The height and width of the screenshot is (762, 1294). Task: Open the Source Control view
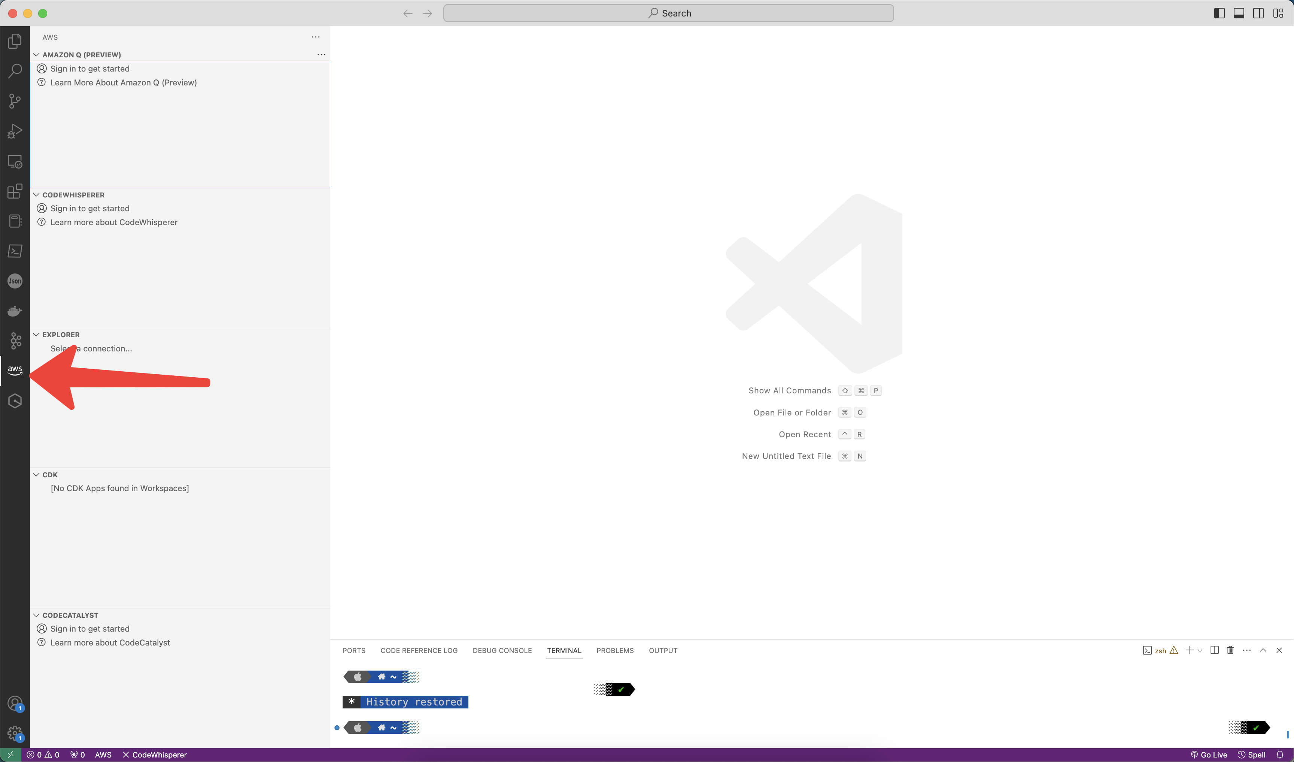pyautogui.click(x=15, y=101)
